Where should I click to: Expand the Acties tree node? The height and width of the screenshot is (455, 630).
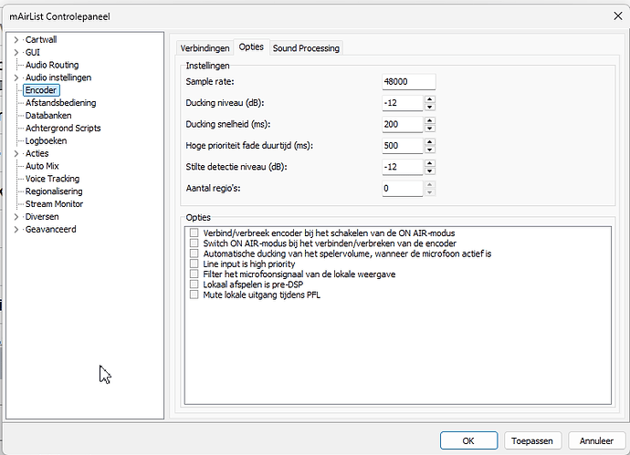point(16,154)
